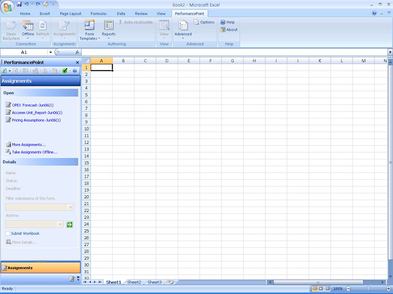Click the Assignments icon at pane bottom right
Viewport: 393px width, 294px height.
72,278
